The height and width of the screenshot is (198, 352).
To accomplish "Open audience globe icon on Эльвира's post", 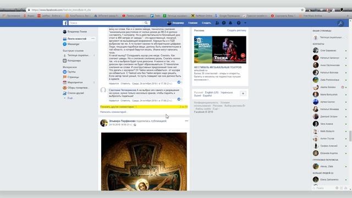I will pos(135,125).
